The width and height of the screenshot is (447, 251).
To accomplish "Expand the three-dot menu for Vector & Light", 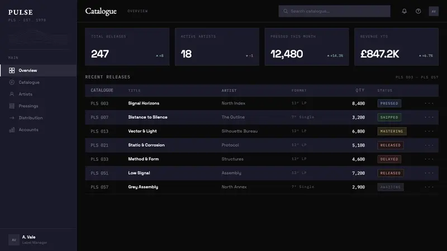I will (x=429, y=131).
